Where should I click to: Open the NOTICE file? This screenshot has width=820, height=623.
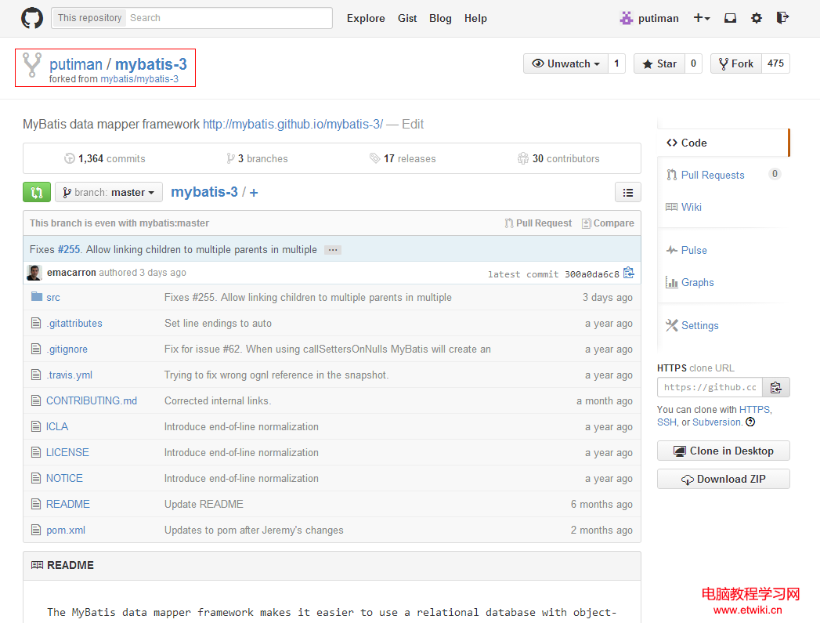(64, 479)
